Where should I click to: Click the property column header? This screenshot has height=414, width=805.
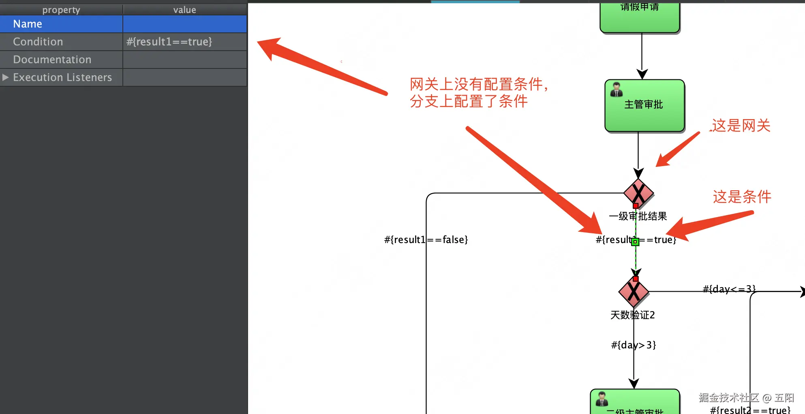61,10
